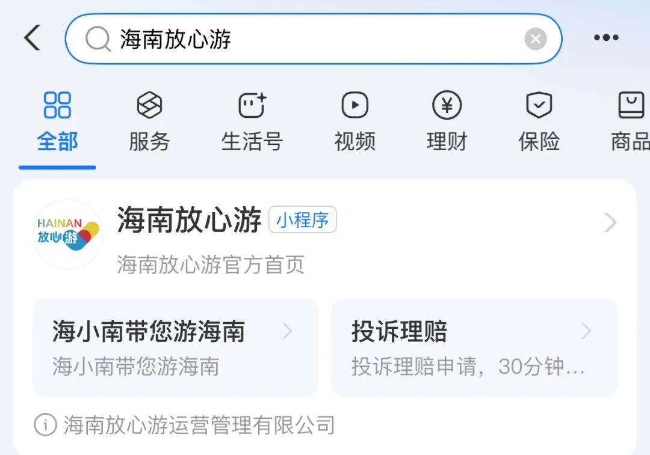Switch to the 服务 tab label
The width and height of the screenshot is (650, 455).
[x=149, y=142]
